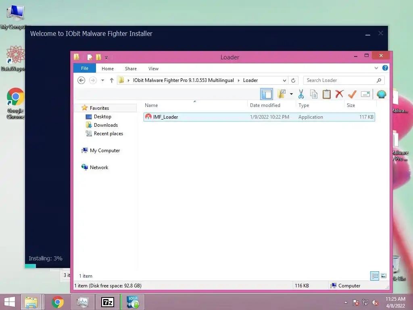
Task: Click the '1/9/2022 10:22 PM' date cell
Action: [x=269, y=117]
